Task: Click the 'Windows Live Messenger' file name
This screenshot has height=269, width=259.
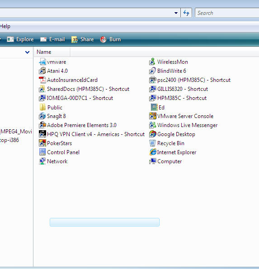Action: [x=187, y=125]
